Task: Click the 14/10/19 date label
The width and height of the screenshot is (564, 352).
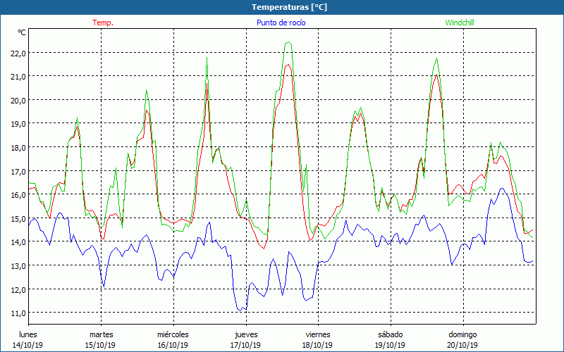Action: (x=27, y=345)
